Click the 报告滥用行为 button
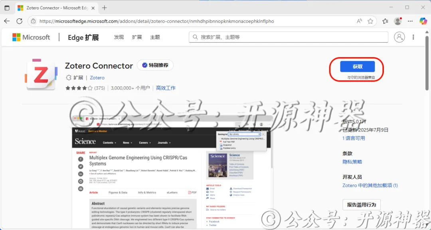431x230 pixels. [x=362, y=204]
